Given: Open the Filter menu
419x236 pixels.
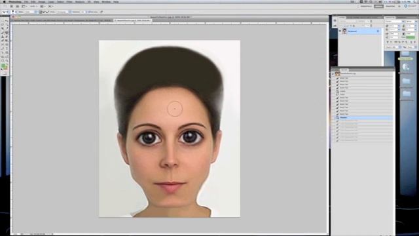Looking at the screenshot, I should point(69,1).
